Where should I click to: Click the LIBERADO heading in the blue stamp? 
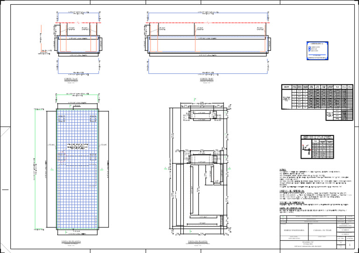pos(317,43)
